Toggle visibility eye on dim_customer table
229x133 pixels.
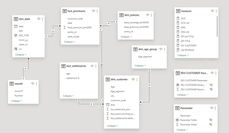coord(133,79)
